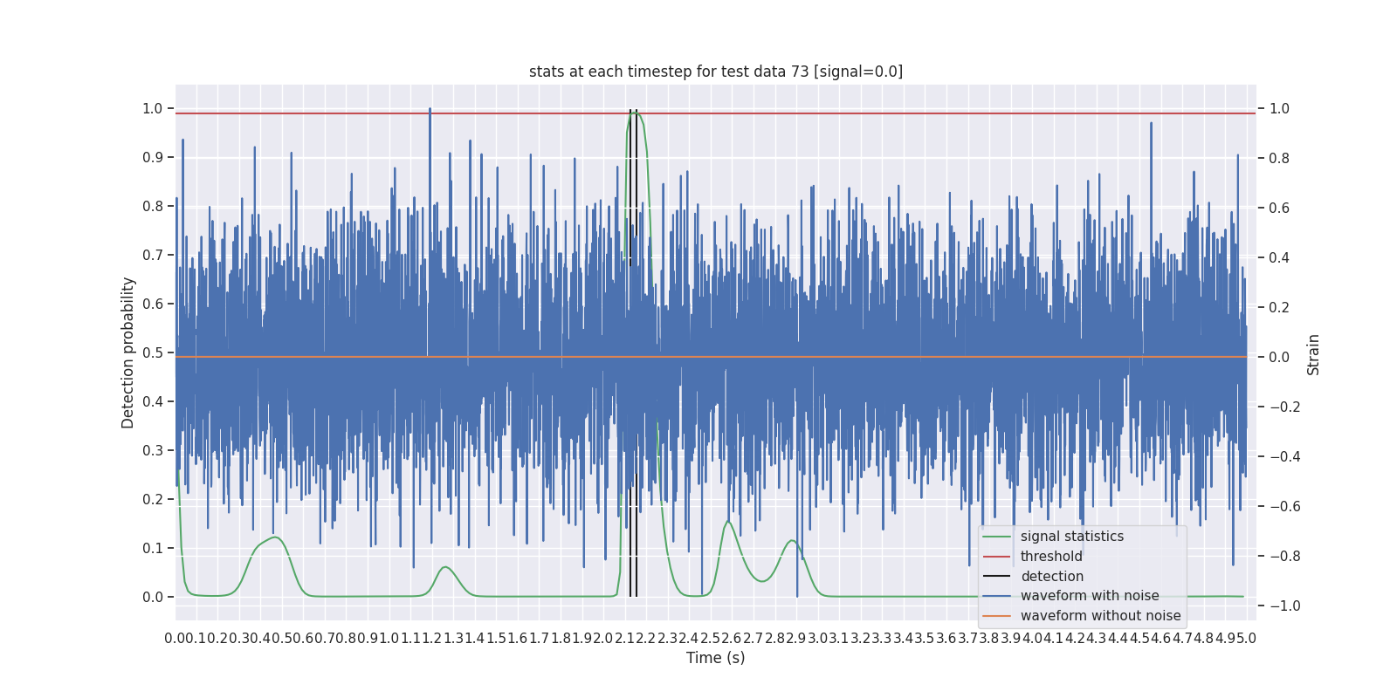Image resolution: width=1397 pixels, height=698 pixels.
Task: Click the 0.5 tick on Detection probability axis
Action: tap(153, 353)
